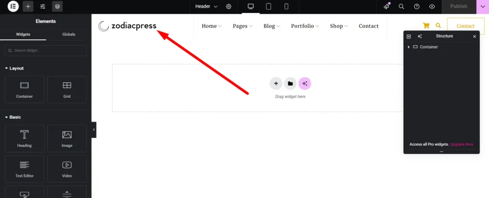Click the What's New megaphone icon
The image size is (489, 198).
point(386,7)
